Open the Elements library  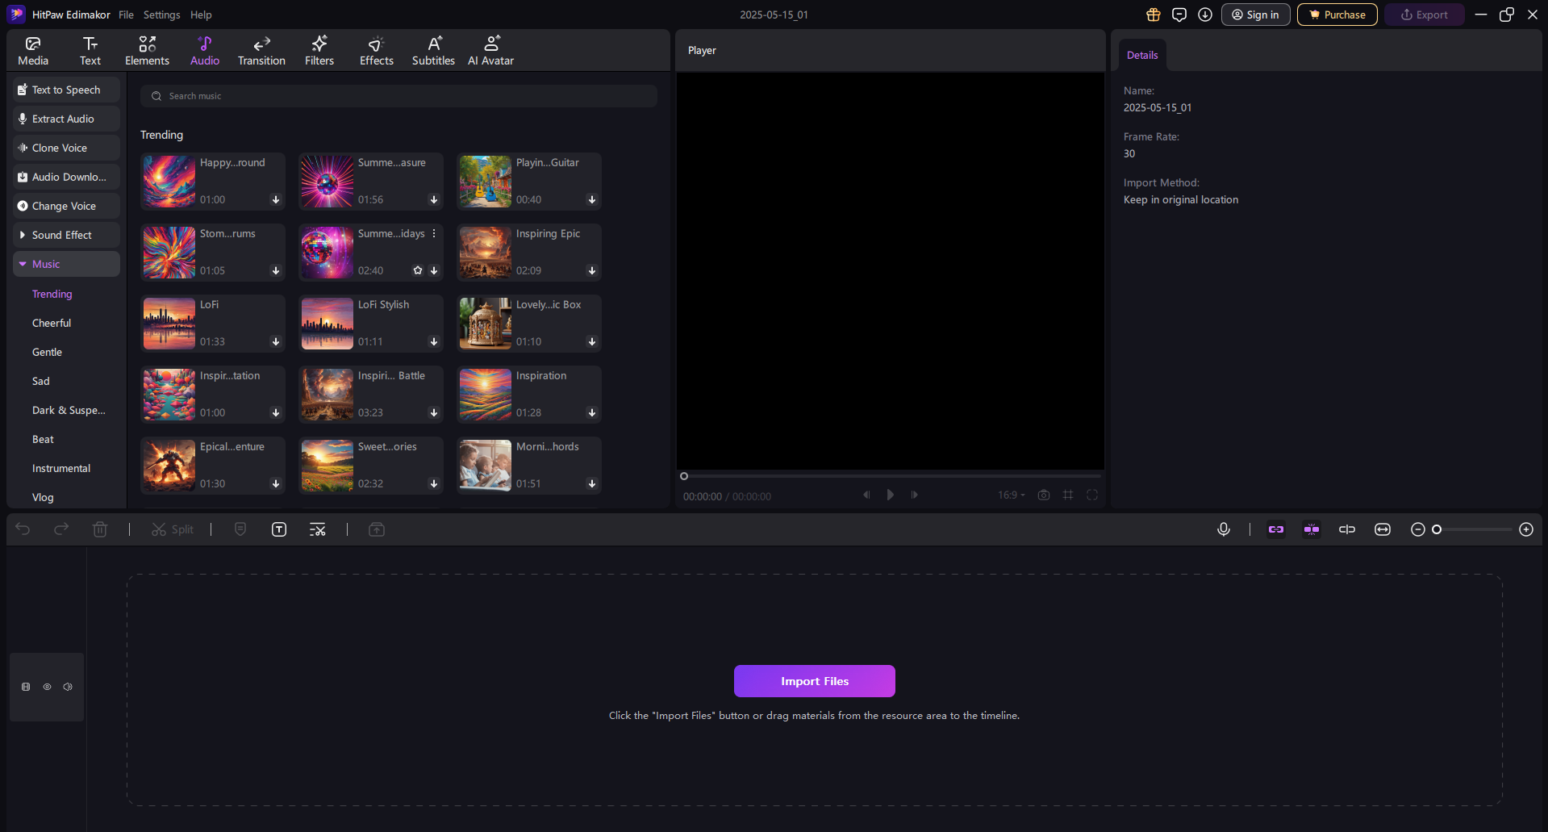pos(147,50)
